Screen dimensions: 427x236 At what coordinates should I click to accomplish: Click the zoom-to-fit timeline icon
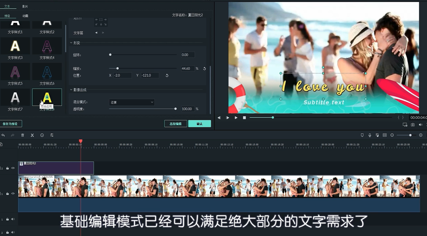coord(385,135)
